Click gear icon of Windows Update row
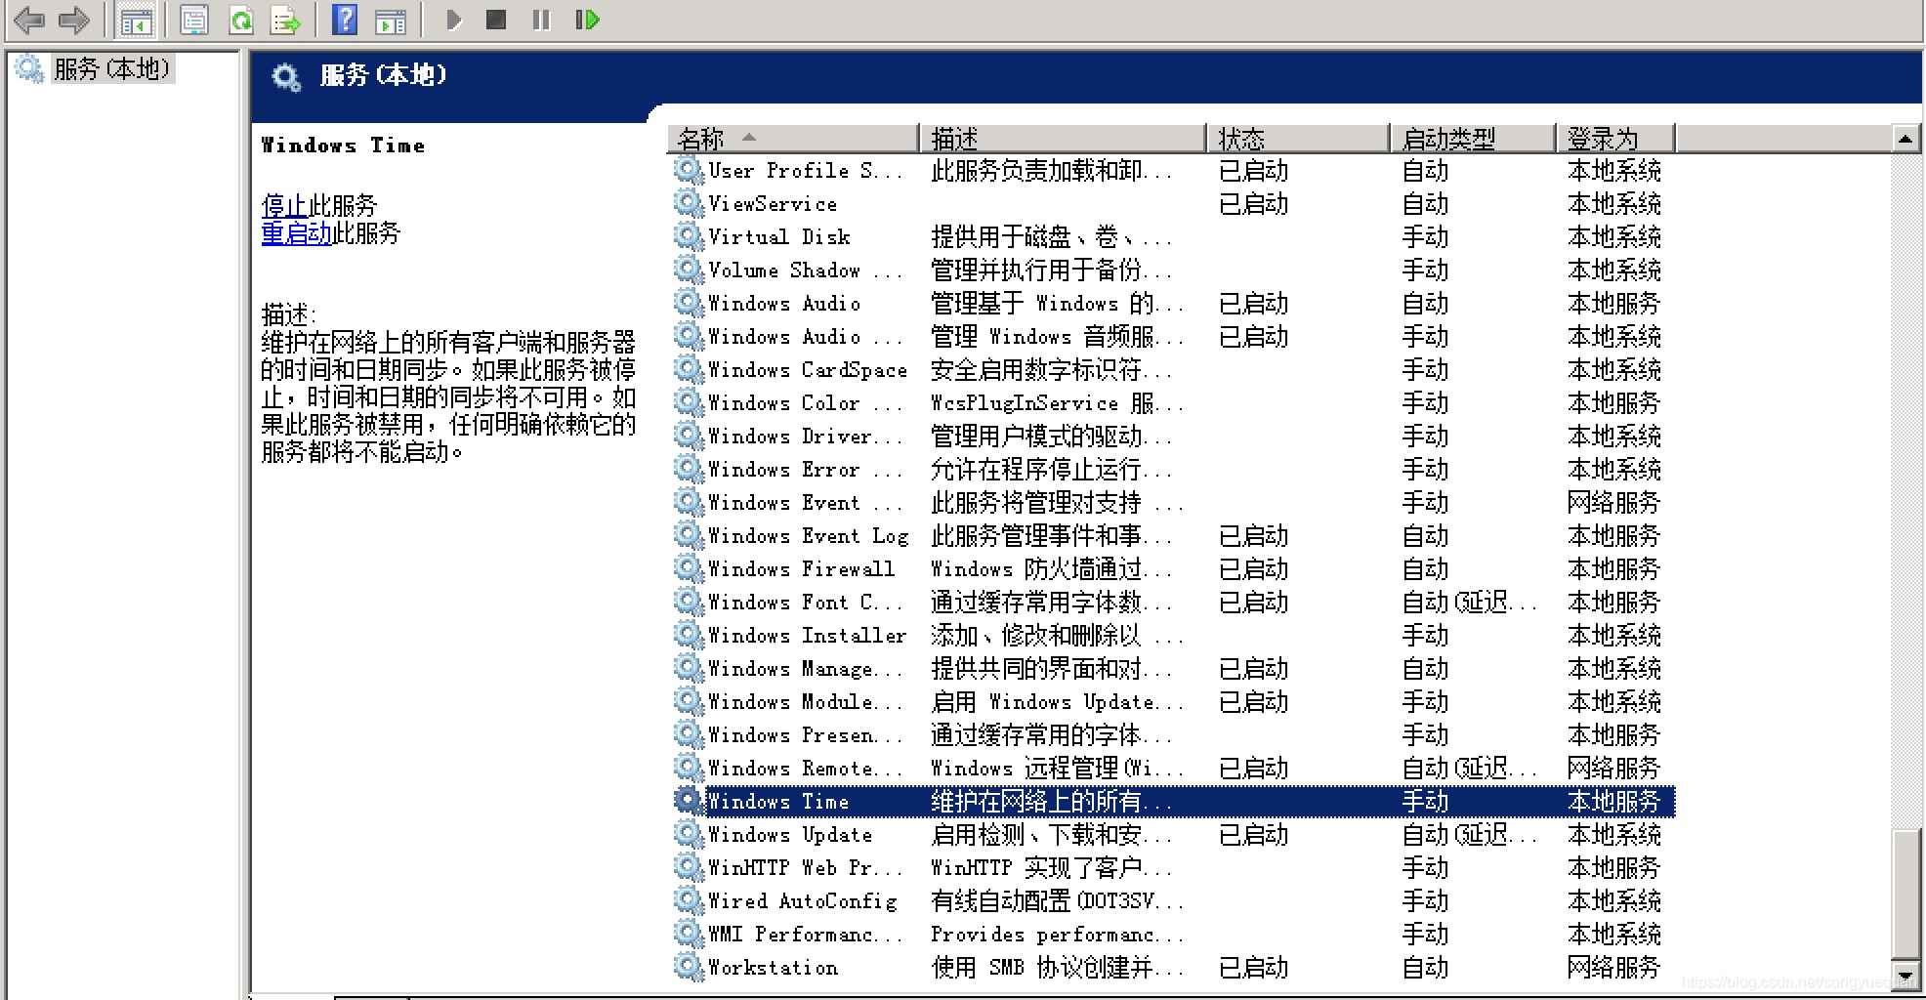1926x1000 pixels. click(x=689, y=834)
